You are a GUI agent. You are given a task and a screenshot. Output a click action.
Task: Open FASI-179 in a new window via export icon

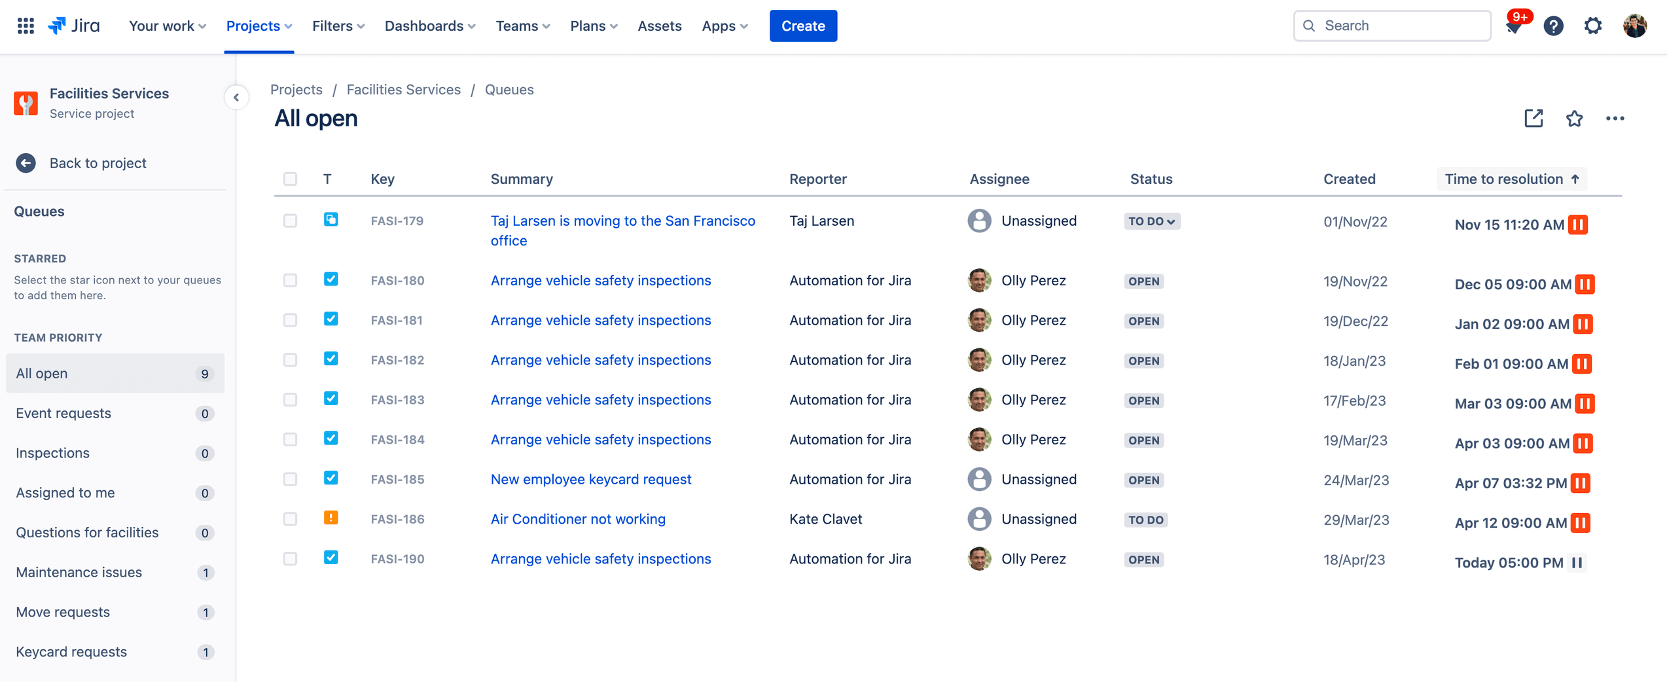click(1533, 118)
